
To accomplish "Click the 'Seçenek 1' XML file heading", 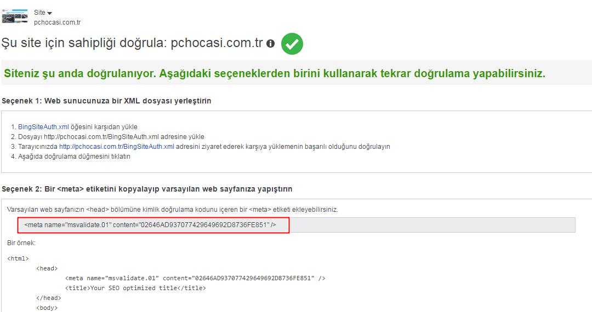I will click(106, 101).
